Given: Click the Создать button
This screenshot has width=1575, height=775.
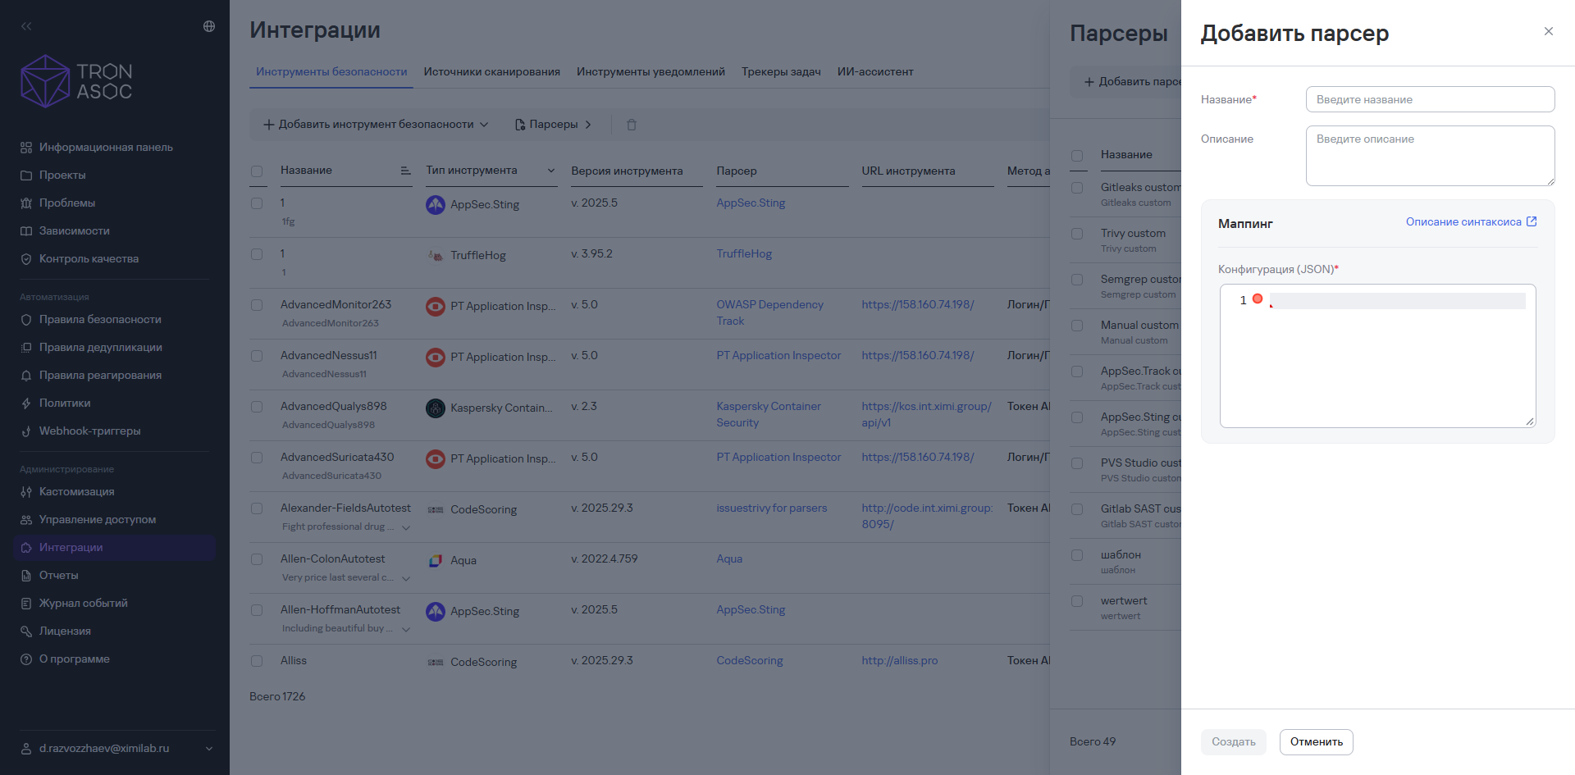Looking at the screenshot, I should pos(1234,742).
